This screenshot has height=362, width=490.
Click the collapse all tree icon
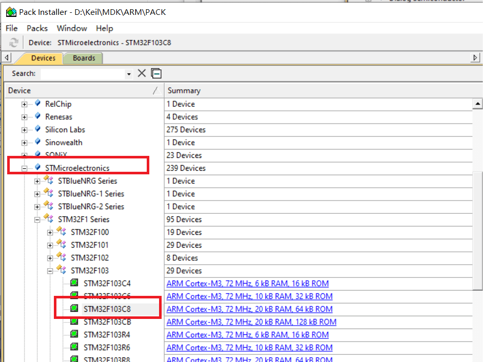156,73
